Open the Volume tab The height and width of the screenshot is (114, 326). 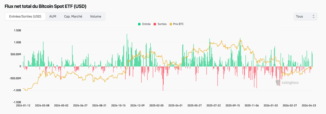click(96, 16)
